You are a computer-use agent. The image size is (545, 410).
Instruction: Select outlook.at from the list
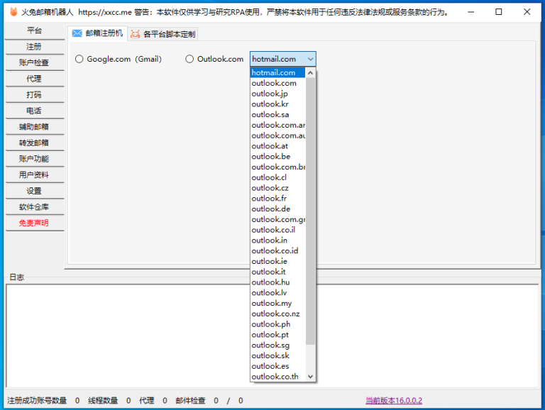(x=277, y=146)
